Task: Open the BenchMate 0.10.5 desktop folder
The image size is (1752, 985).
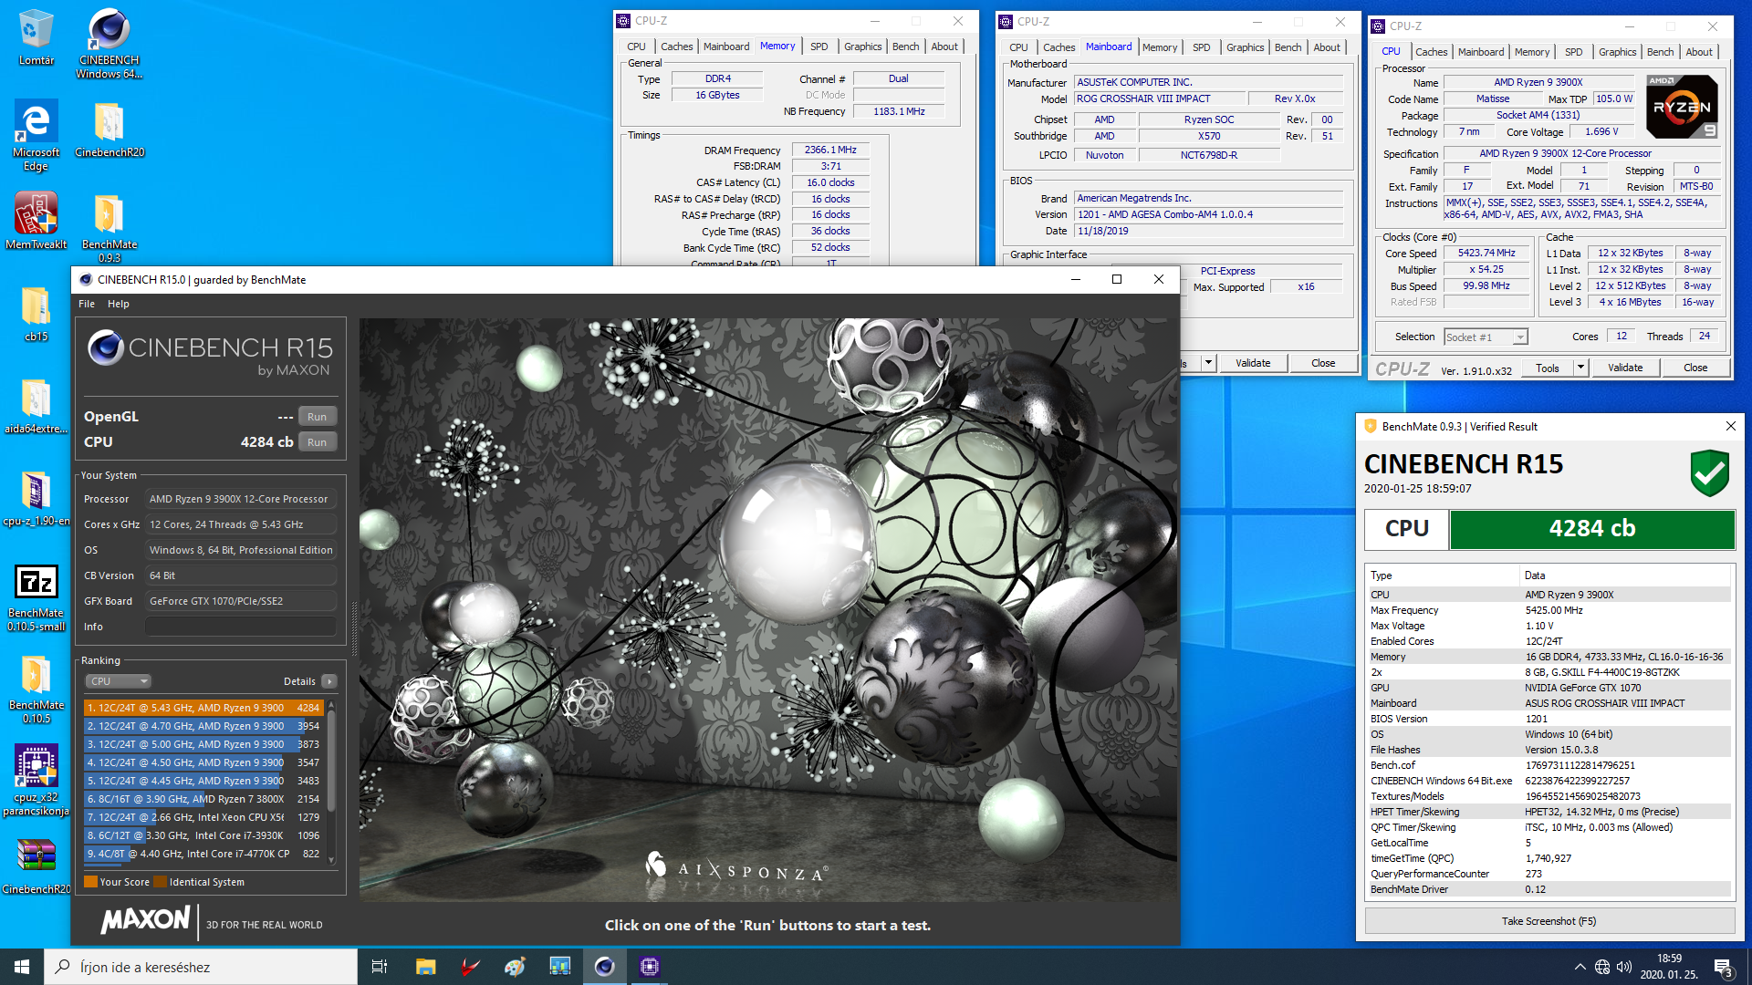Action: pyautogui.click(x=36, y=689)
